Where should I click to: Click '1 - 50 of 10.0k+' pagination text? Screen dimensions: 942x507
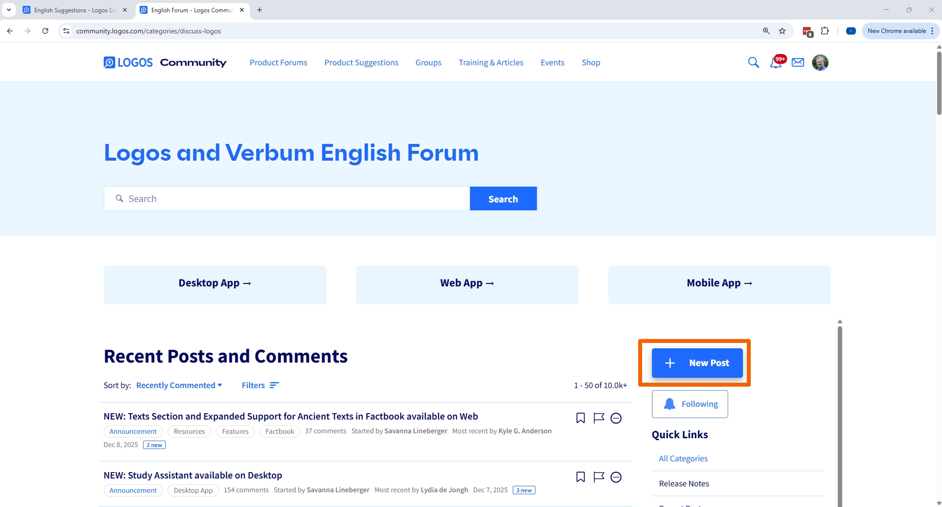click(x=600, y=385)
